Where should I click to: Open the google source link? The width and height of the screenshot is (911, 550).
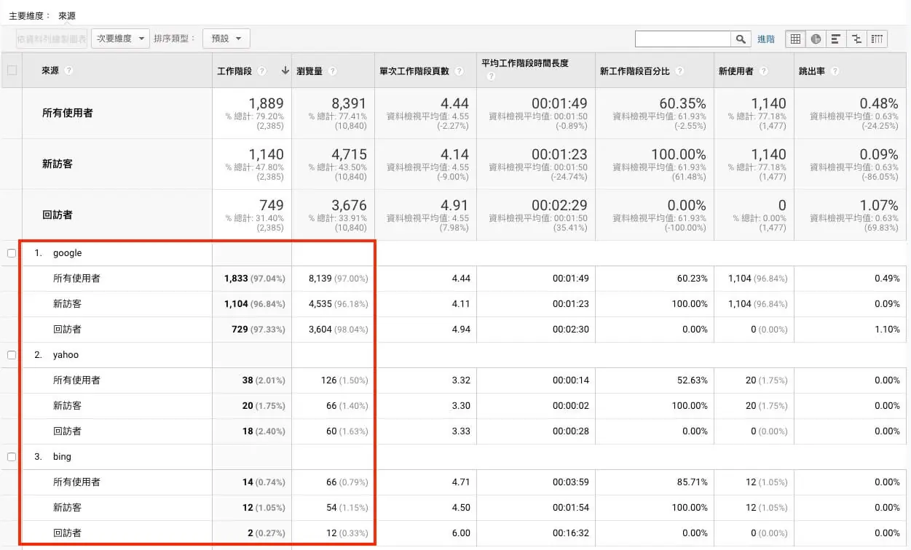click(68, 253)
